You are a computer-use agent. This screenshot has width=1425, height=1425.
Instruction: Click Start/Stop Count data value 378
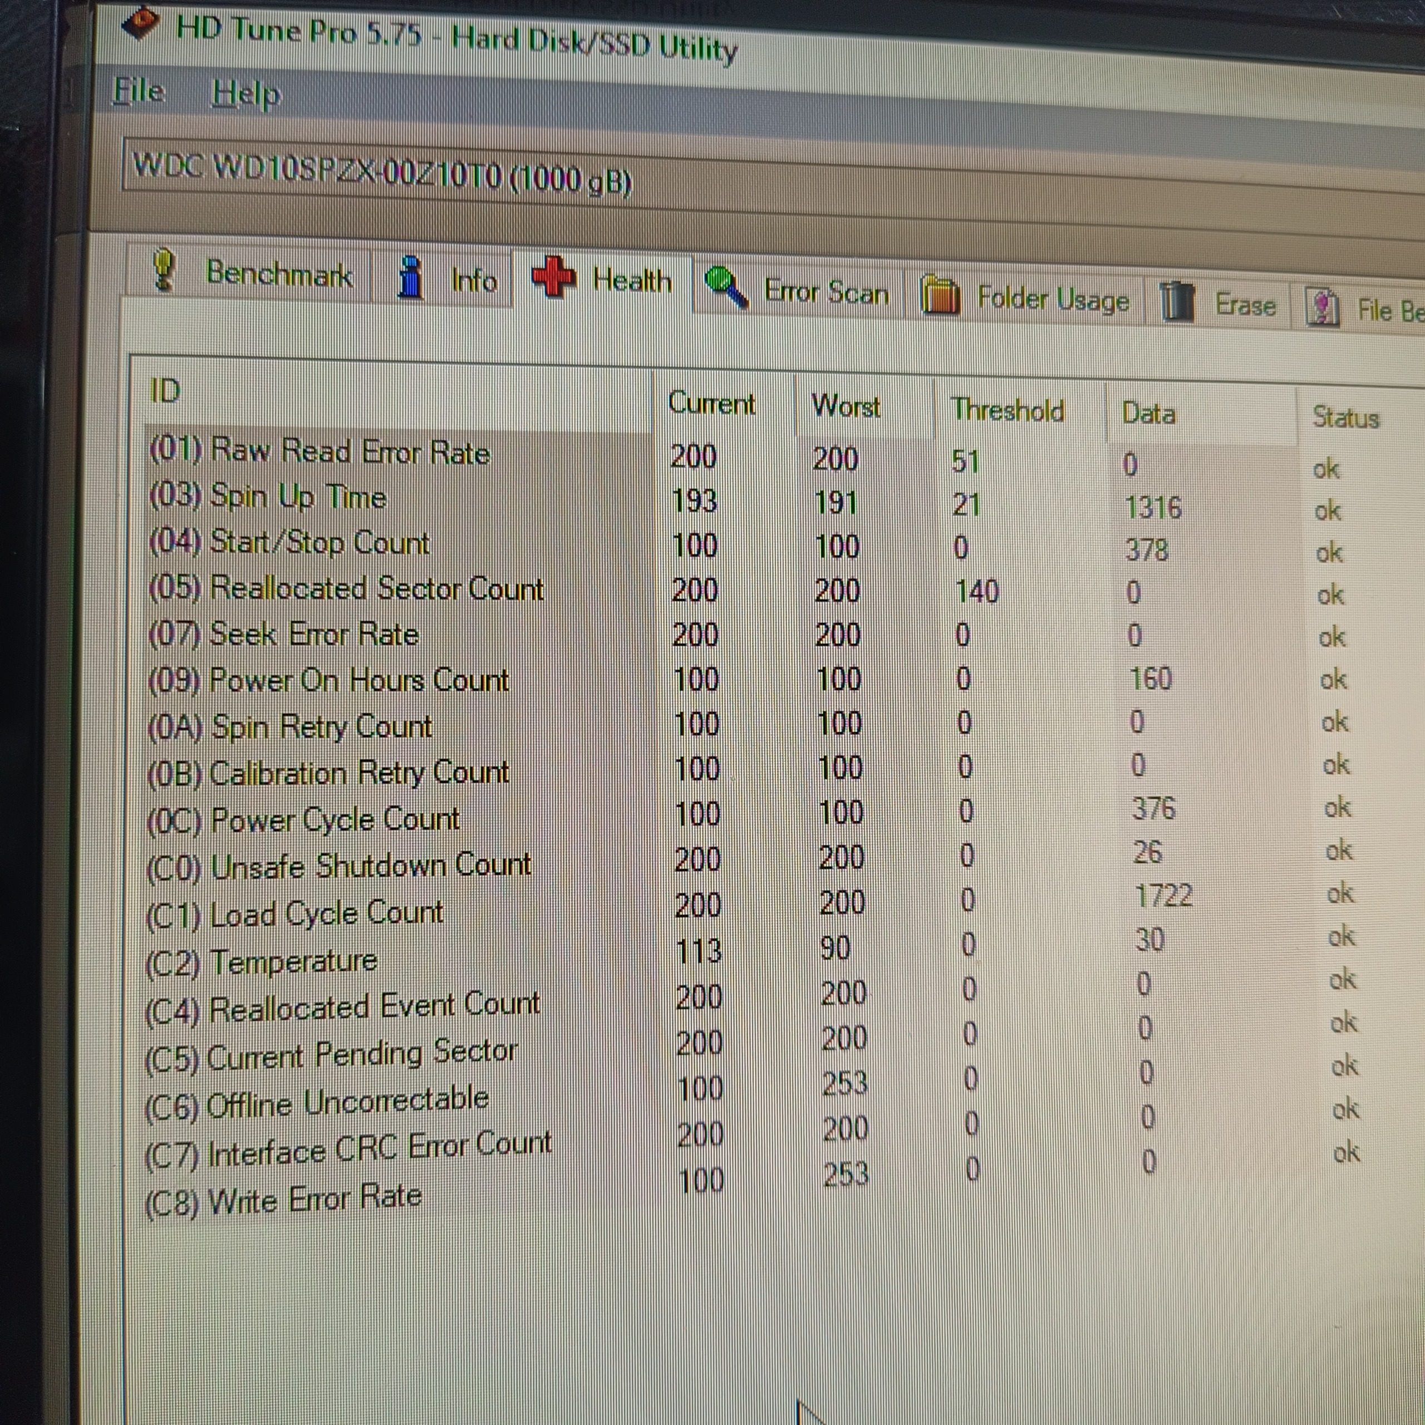click(x=1147, y=550)
